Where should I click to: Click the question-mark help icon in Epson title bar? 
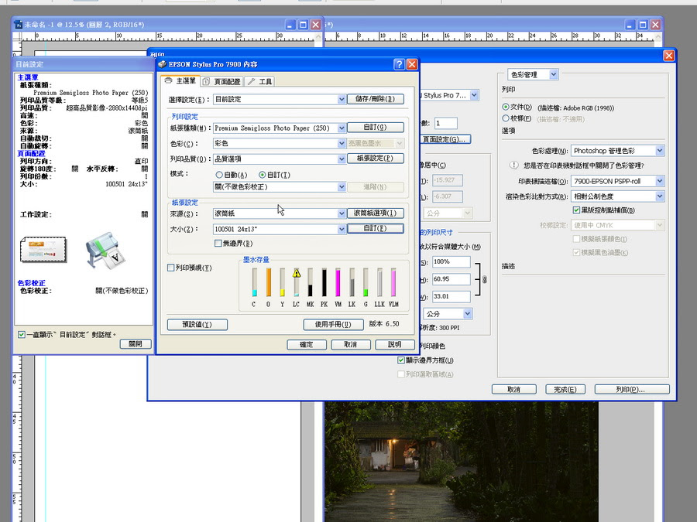pyautogui.click(x=399, y=64)
